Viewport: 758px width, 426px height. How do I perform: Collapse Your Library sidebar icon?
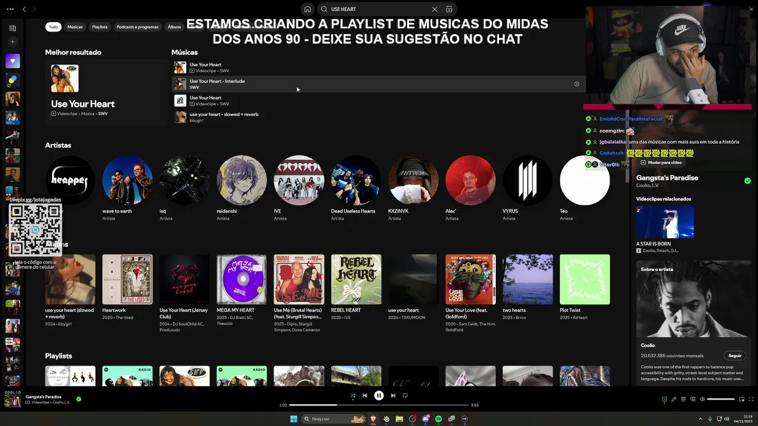pos(12,28)
